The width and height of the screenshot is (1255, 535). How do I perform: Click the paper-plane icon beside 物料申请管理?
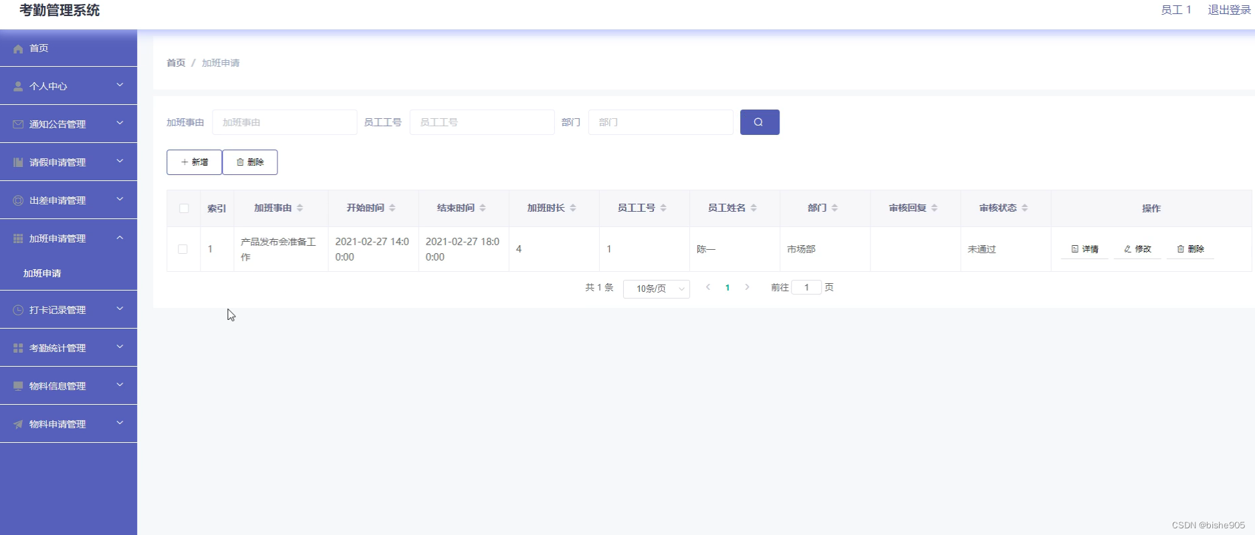(18, 425)
